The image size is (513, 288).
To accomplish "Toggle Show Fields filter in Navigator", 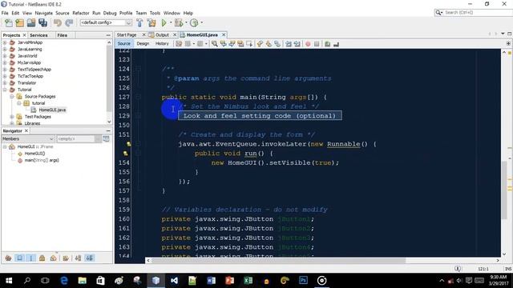I will click(19, 258).
